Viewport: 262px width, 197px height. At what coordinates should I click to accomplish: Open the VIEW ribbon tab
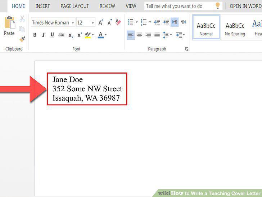[x=131, y=6]
